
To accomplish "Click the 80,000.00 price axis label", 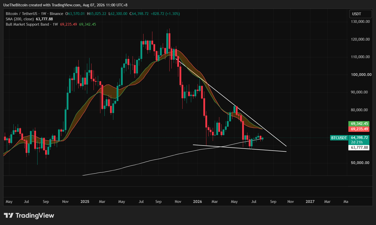I will click(359, 110).
